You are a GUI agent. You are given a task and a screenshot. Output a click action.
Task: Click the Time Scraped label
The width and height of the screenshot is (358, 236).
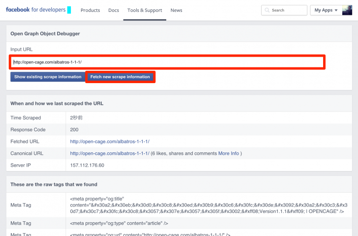point(26,118)
